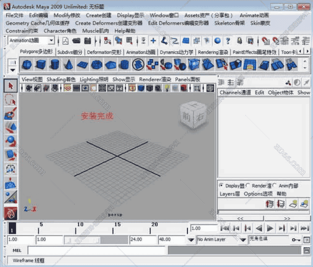Go to end of playback range
The height and width of the screenshot is (267, 313).
coord(305,228)
